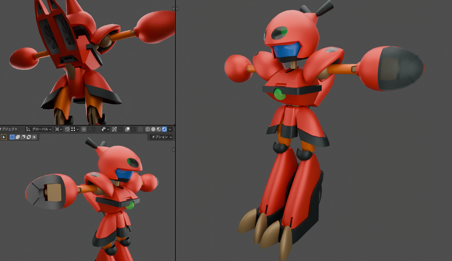Open the オプション dropdown
Image resolution: width=452 pixels, height=261 pixels.
(x=161, y=137)
